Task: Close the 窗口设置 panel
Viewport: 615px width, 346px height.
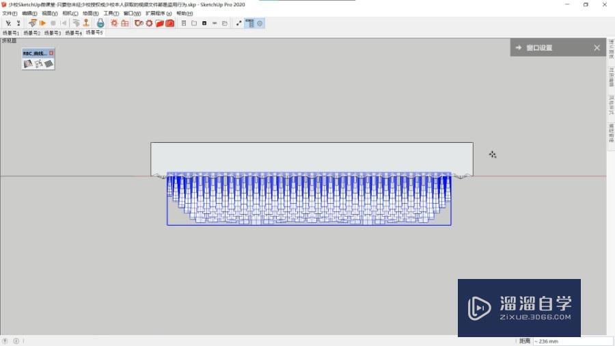Action: tap(597, 47)
